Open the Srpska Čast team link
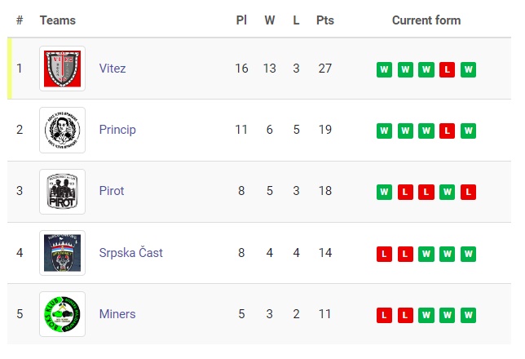 pyautogui.click(x=131, y=252)
